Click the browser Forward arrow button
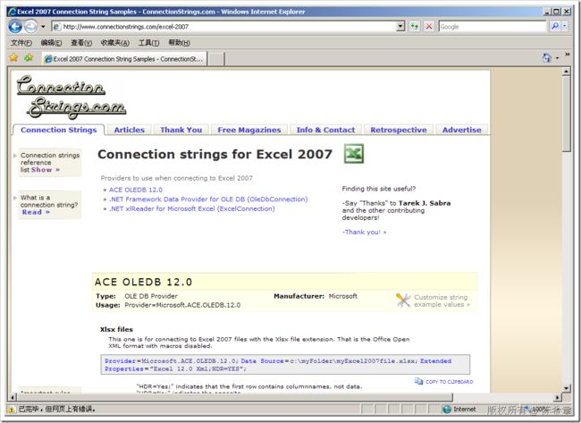This screenshot has height=423, width=581. point(30,27)
